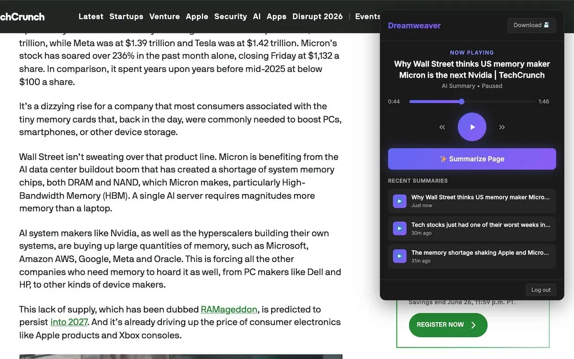Skip forward with the double-right arrow

[x=502, y=127]
